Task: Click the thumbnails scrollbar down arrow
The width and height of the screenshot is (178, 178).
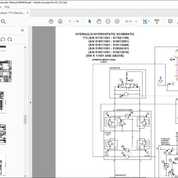Action: tap(25, 176)
